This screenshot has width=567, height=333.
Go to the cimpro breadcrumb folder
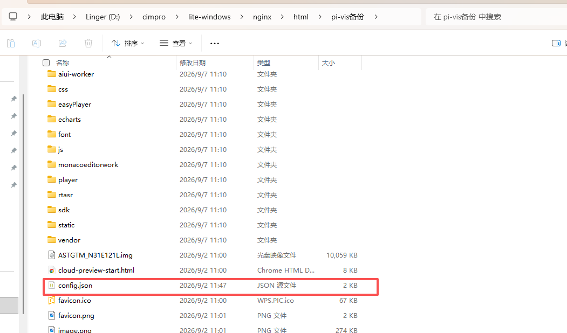[x=154, y=17]
